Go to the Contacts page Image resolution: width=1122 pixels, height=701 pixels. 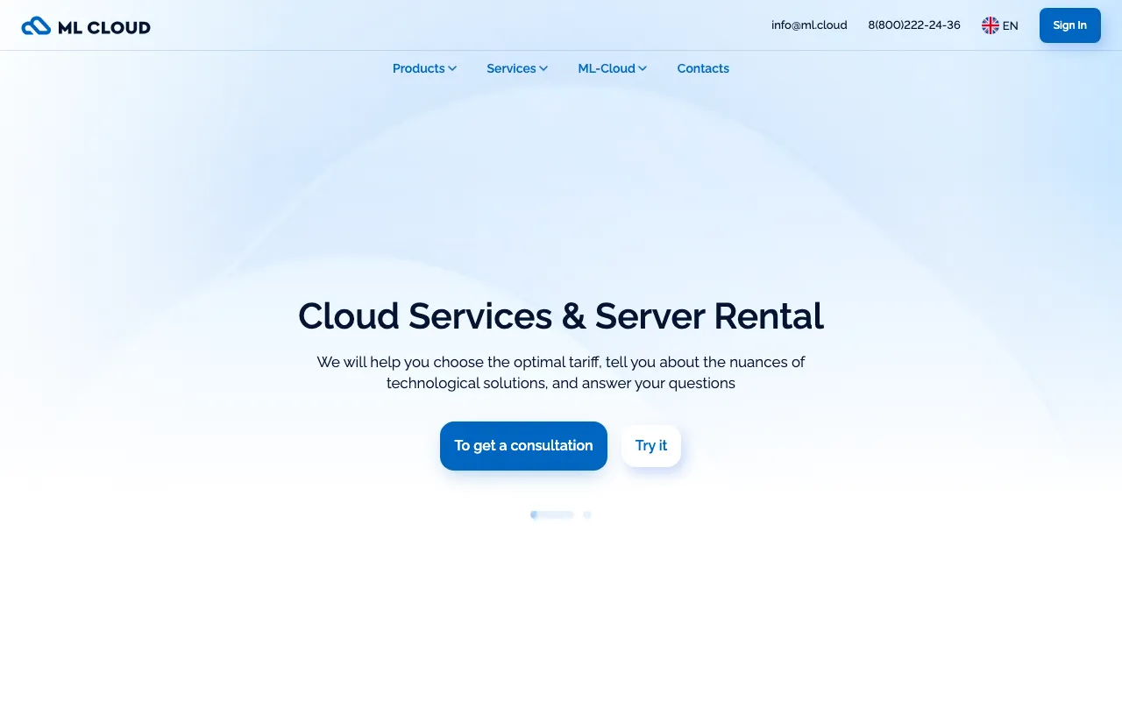click(703, 68)
